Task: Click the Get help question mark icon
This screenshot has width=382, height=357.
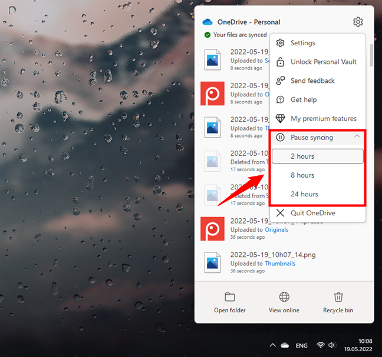Action: [280, 99]
